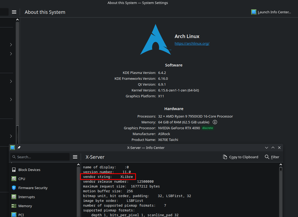The width and height of the screenshot is (298, 217).
Task: Click number of supported pixmap formats line
Action: tap(124, 205)
